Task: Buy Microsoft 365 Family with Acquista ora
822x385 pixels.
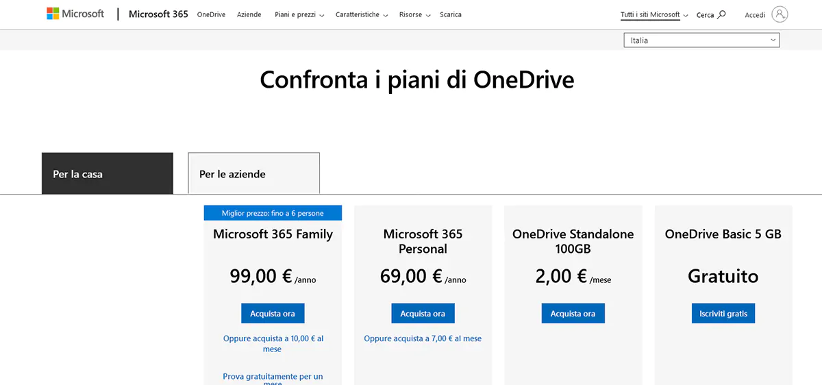Action: tap(273, 314)
